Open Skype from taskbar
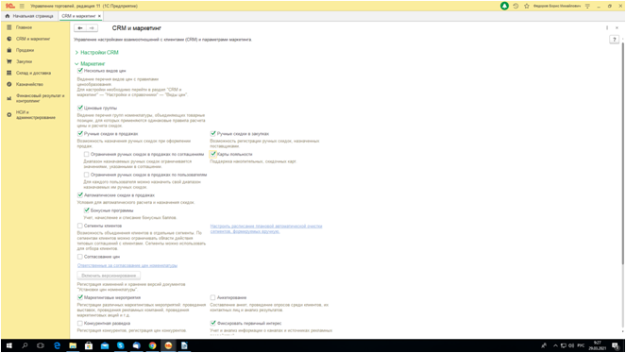626x353 pixels. point(121,345)
